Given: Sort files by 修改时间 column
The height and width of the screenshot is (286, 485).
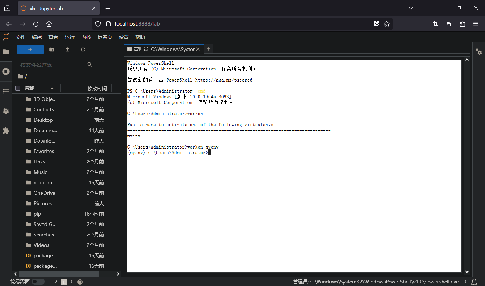Looking at the screenshot, I should [97, 88].
